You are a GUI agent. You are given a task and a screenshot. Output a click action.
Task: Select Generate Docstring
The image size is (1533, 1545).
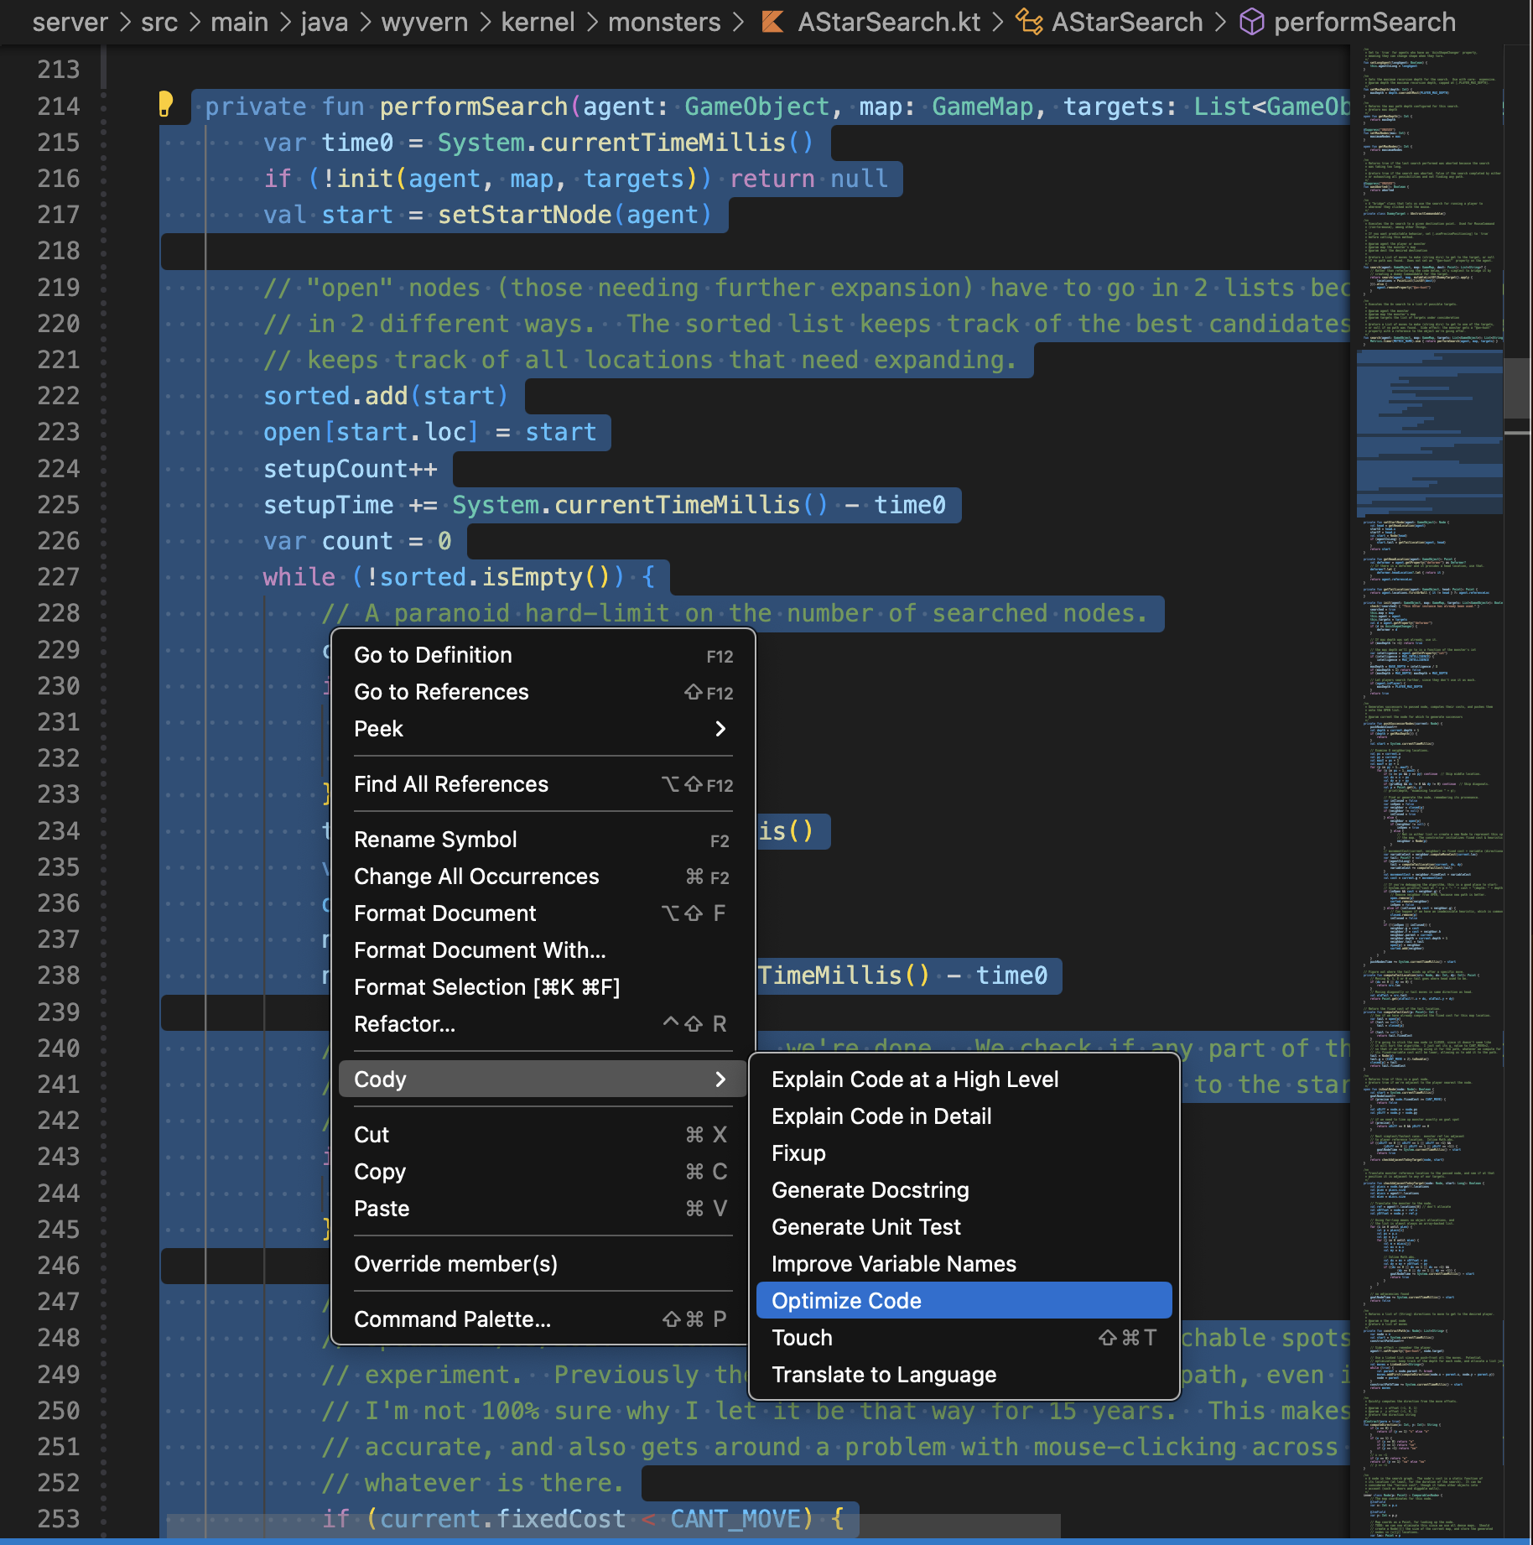coord(964,1190)
